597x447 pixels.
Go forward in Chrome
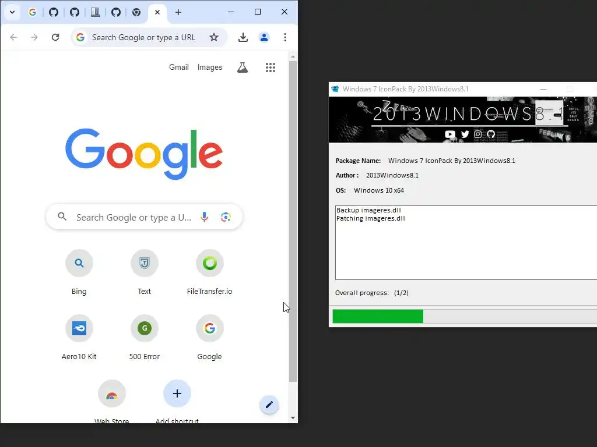[34, 37]
